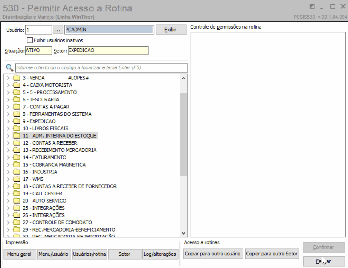Viewport: 348px width, 268px height.
Task: Click the Setor print button
Action: pyautogui.click(x=124, y=254)
